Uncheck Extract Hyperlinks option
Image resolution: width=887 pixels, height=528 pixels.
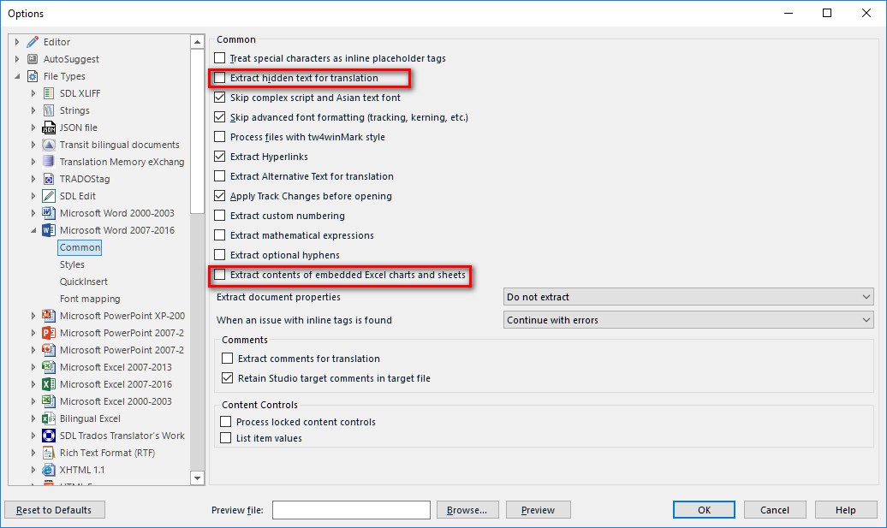(x=219, y=157)
